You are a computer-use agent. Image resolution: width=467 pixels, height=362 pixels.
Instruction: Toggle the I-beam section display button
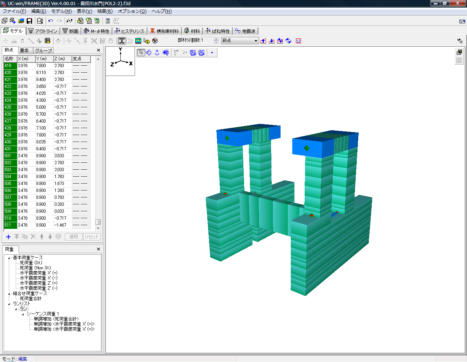122,41
